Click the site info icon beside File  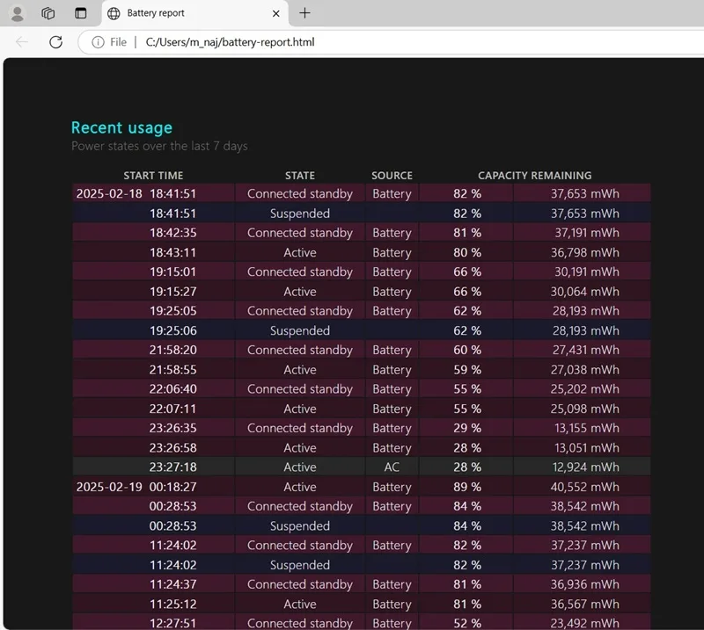[x=98, y=42]
